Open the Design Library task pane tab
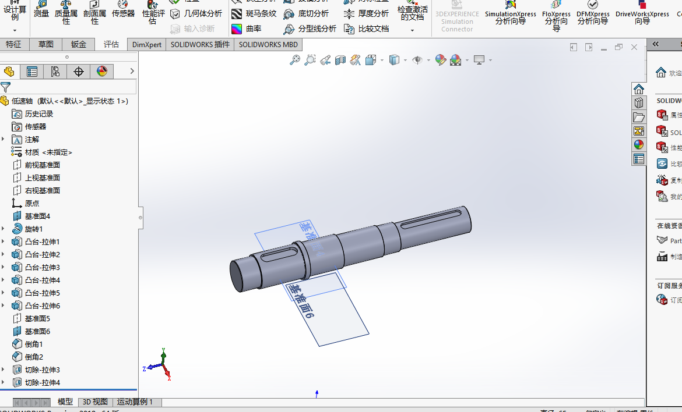Viewport: 682px width, 412px height. [x=638, y=103]
